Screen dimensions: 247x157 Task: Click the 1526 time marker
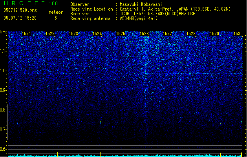coord(144,34)
